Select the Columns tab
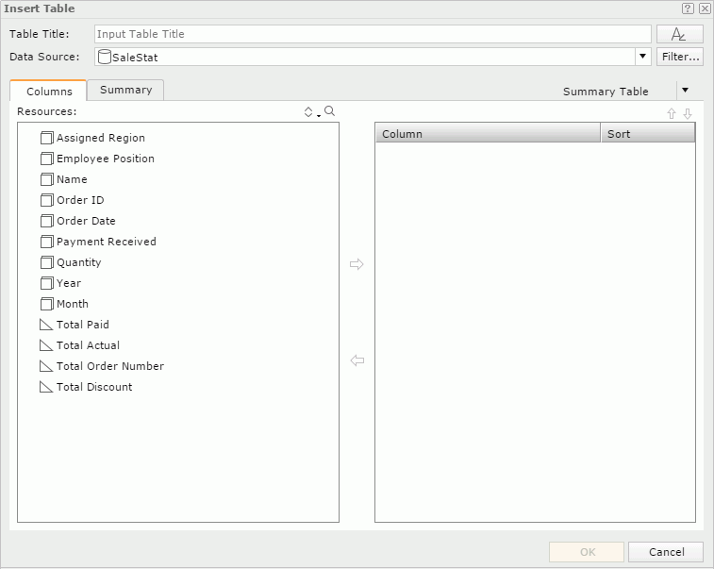This screenshot has height=569, width=714. click(49, 92)
